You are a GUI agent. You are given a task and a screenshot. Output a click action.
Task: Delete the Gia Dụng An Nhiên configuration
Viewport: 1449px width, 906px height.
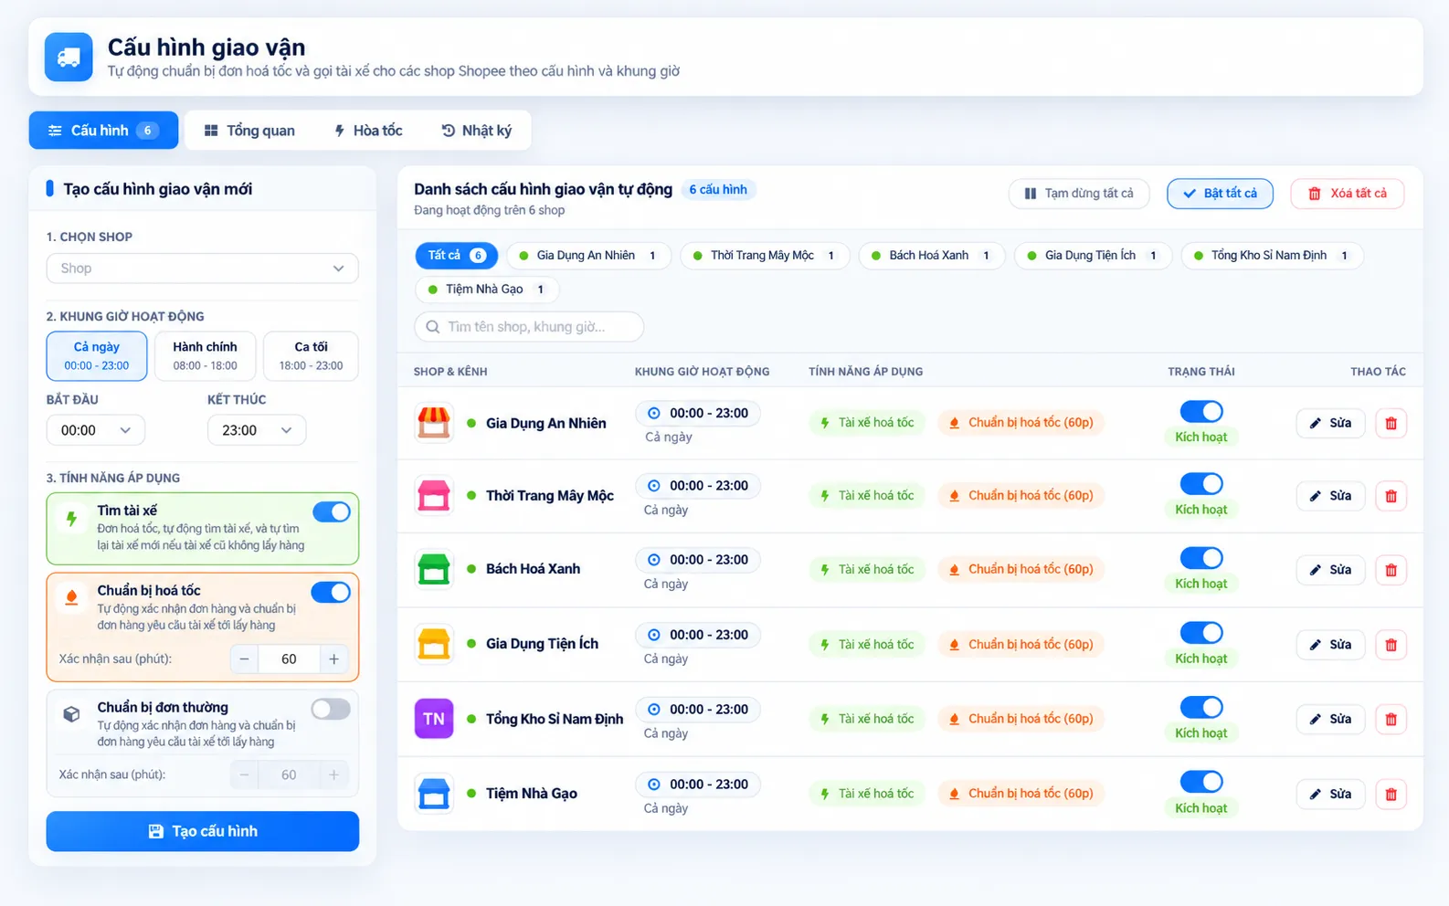point(1391,423)
